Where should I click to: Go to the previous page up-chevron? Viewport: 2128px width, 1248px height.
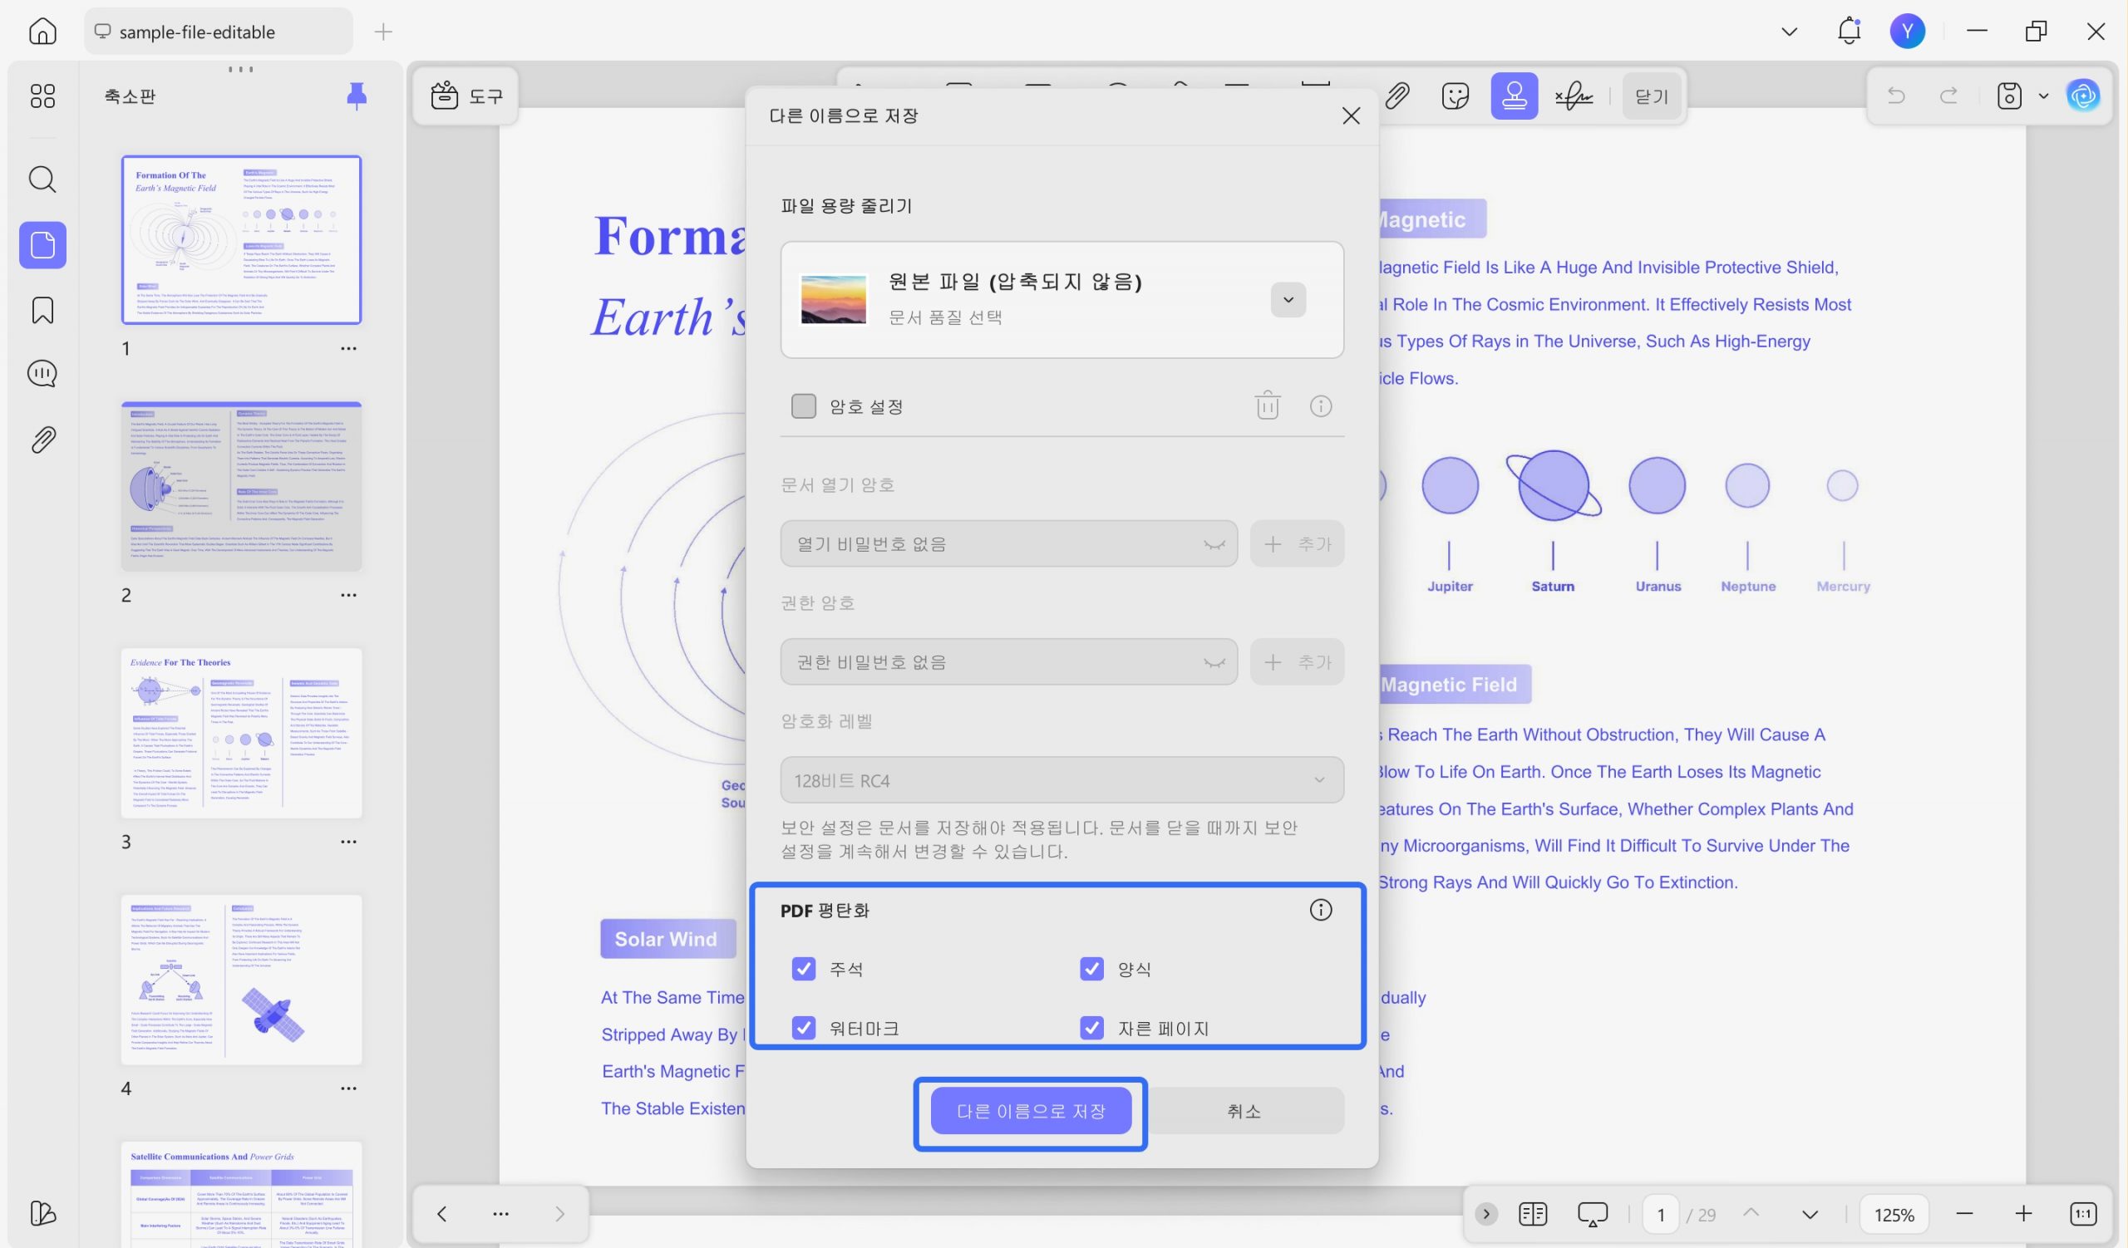click(1751, 1212)
